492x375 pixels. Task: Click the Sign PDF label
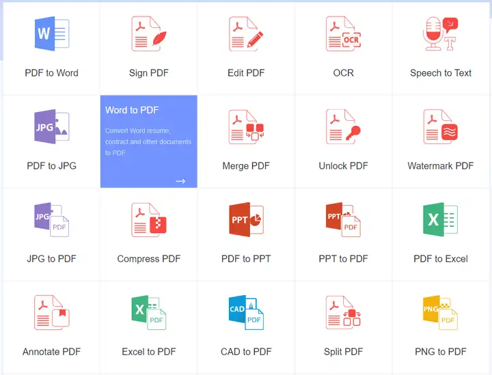[149, 73]
